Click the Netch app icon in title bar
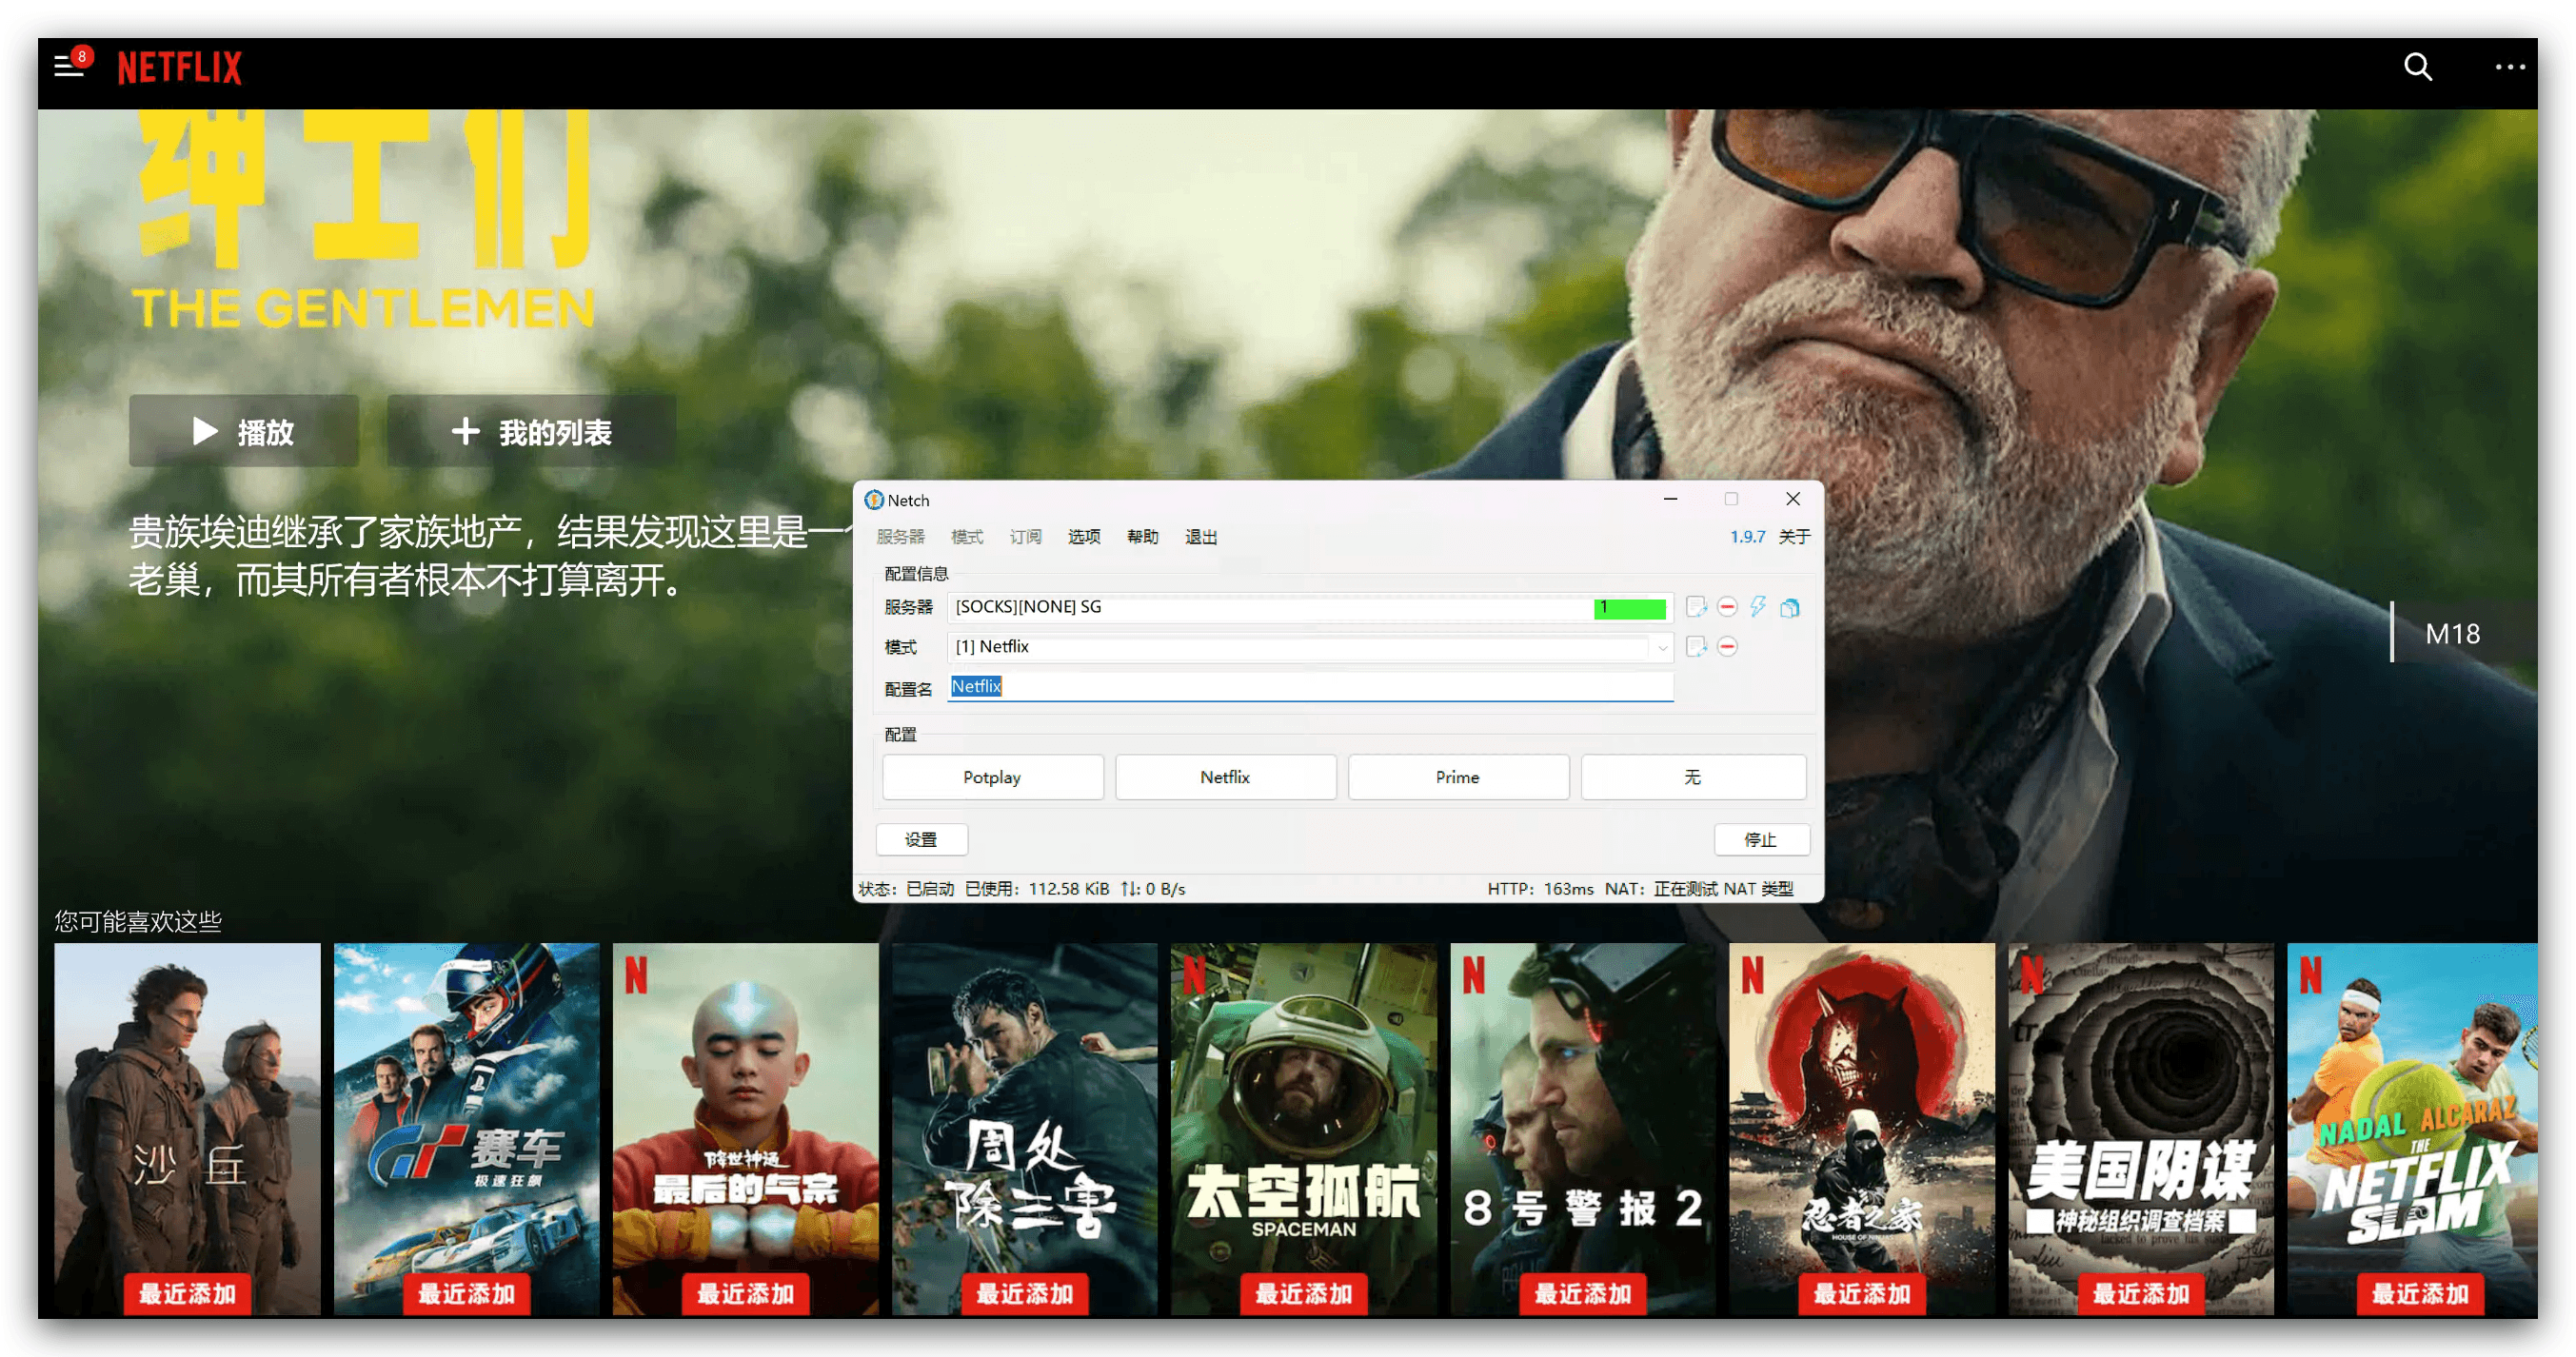The width and height of the screenshot is (2576, 1357). click(874, 500)
